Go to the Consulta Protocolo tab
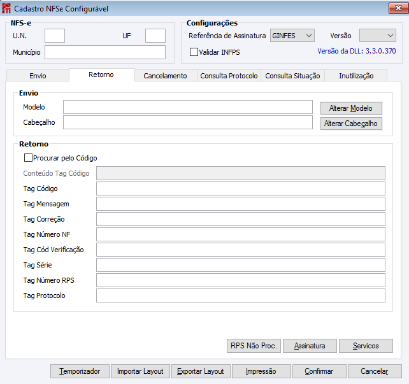The width and height of the screenshot is (409, 384). (229, 76)
